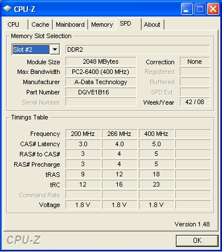Click the DDR2 memory type field
The height and width of the screenshot is (252, 222).
[138, 49]
